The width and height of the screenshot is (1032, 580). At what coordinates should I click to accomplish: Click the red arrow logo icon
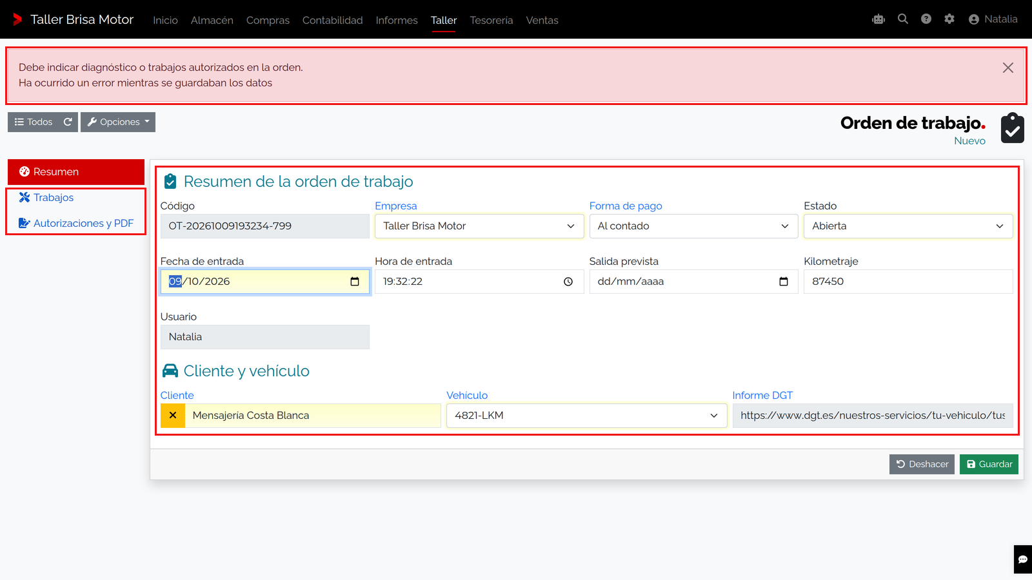pos(17,19)
